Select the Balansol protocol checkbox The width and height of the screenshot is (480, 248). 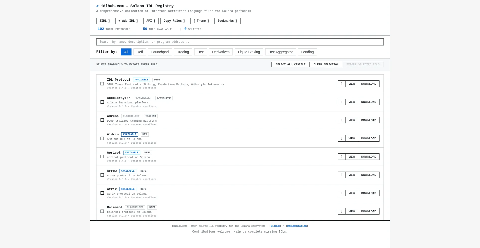coord(102,211)
